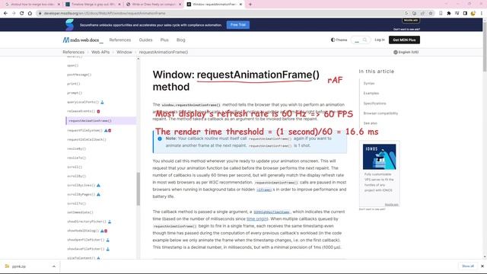The image size is (487, 274).
Task: Click the search magnifier icon in MDN header
Action: pyautogui.click(x=365, y=40)
